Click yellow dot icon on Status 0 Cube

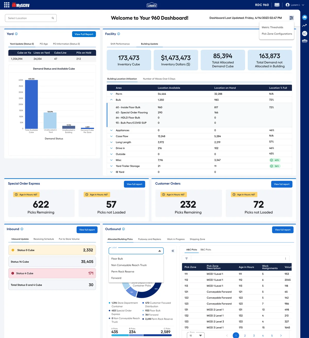(x=13, y=250)
